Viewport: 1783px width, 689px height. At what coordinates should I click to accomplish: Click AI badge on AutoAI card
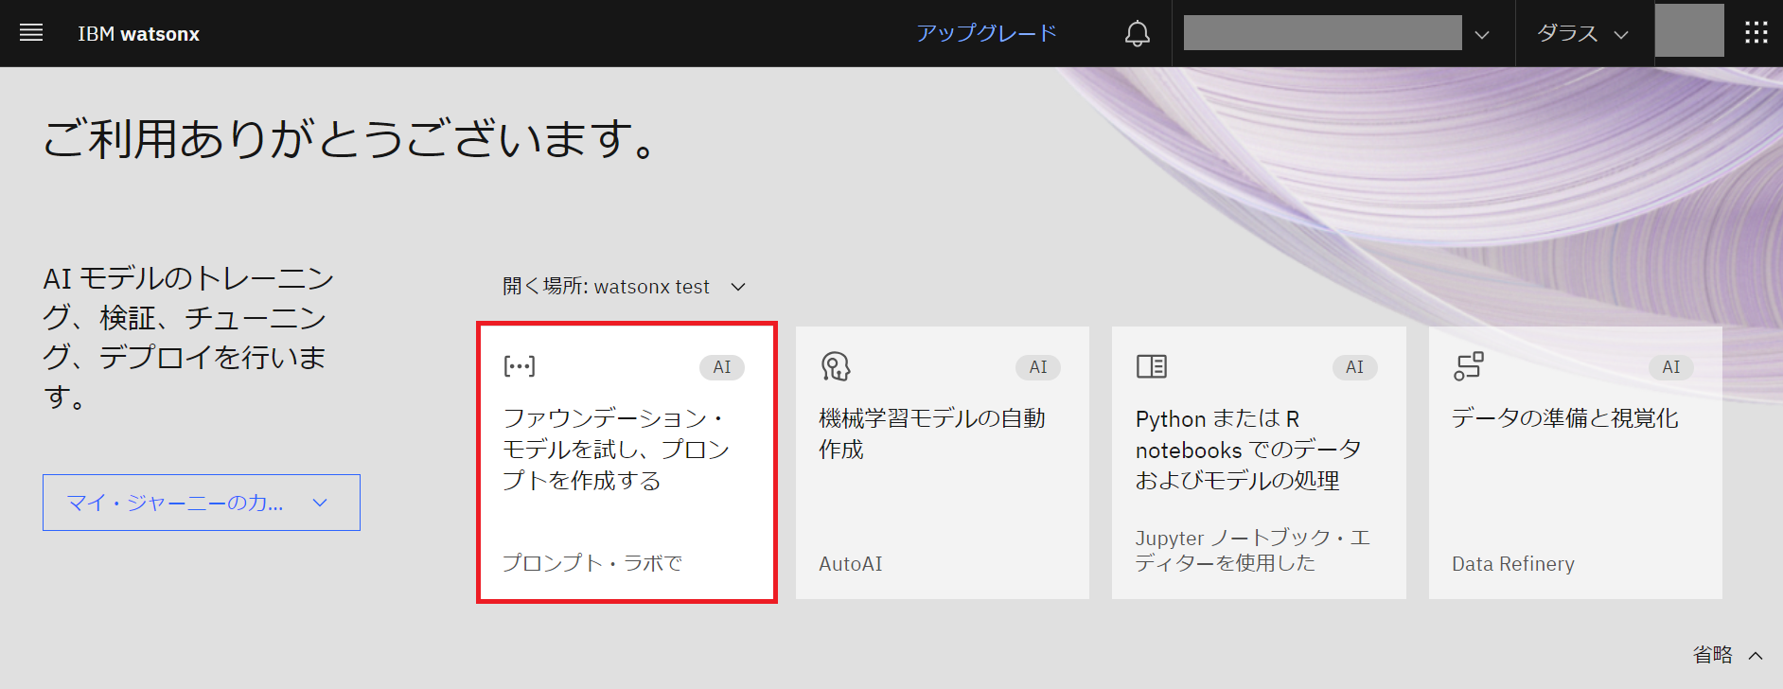(x=1038, y=367)
